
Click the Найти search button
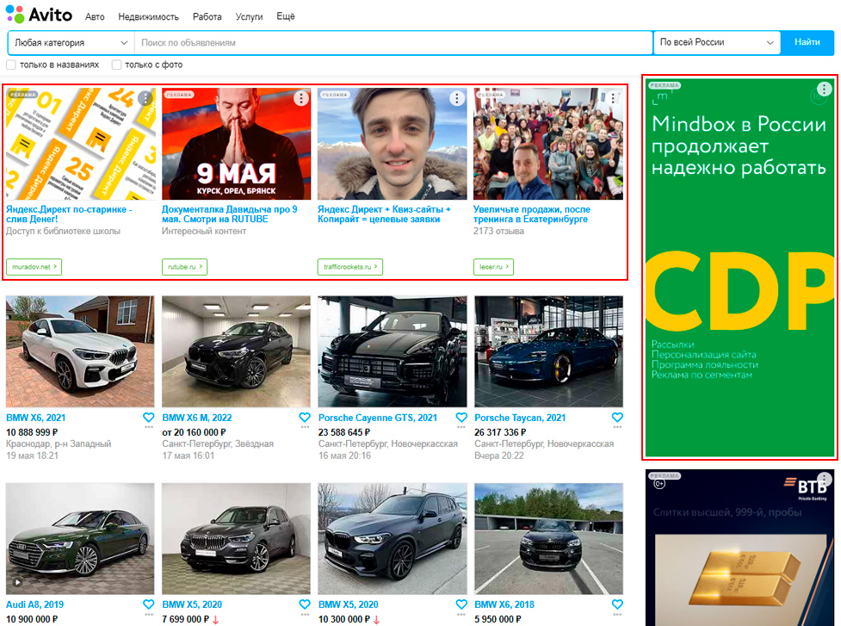tap(807, 42)
